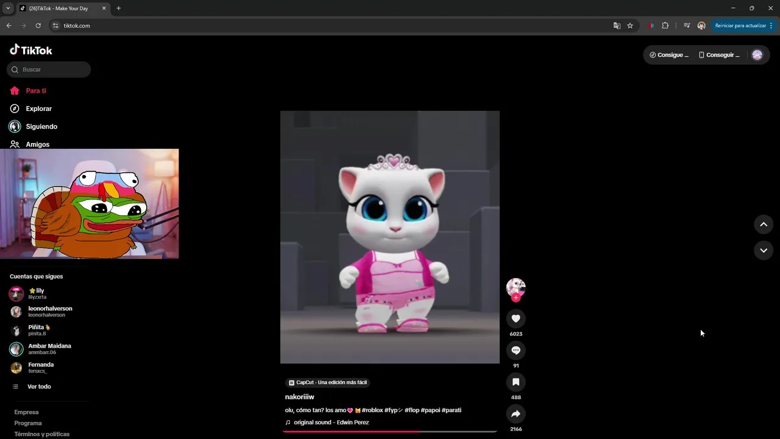This screenshot has height=439, width=780.
Task: Click the CapCut edition tag
Action: [328, 382]
